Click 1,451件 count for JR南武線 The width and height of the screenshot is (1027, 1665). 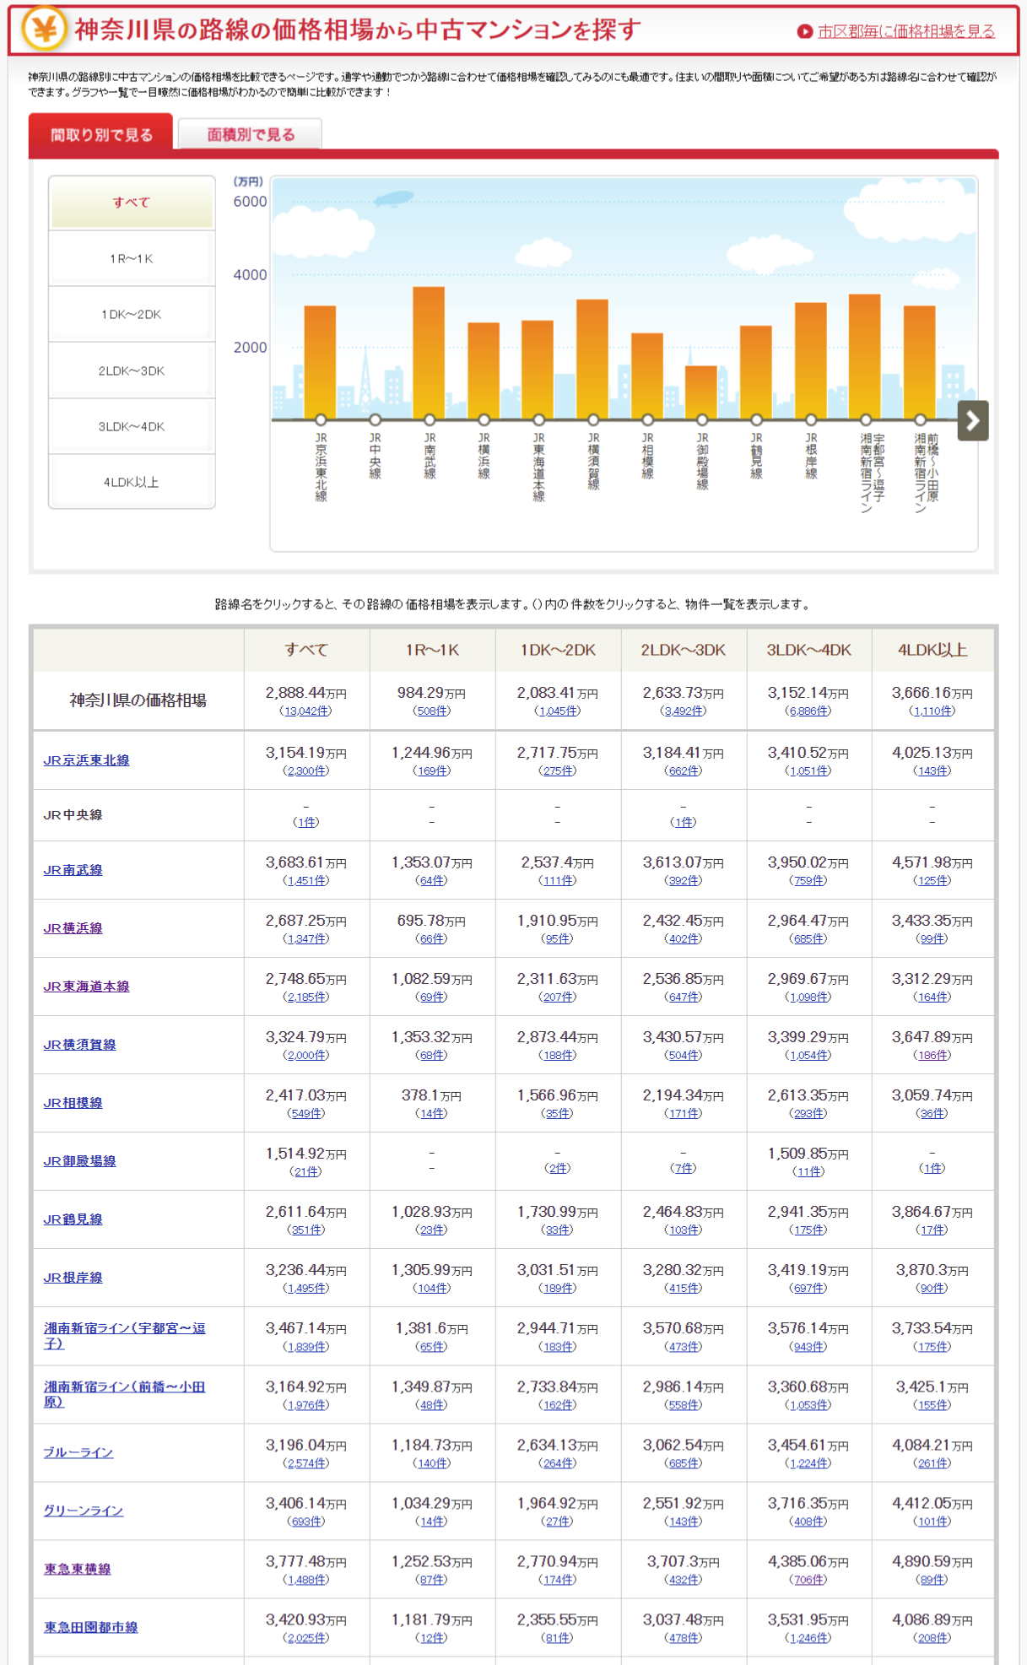[x=306, y=880]
